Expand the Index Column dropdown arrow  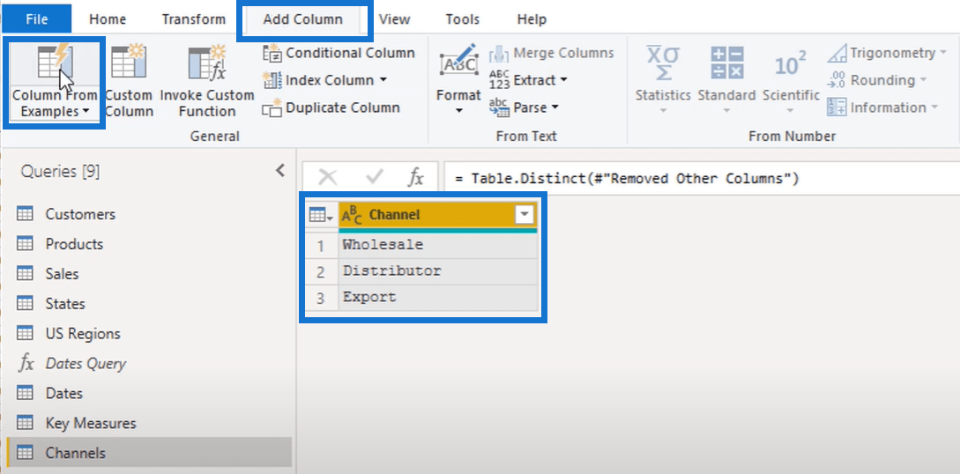[x=383, y=80]
